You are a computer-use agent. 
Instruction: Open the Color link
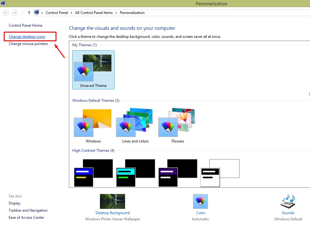coord(201,213)
